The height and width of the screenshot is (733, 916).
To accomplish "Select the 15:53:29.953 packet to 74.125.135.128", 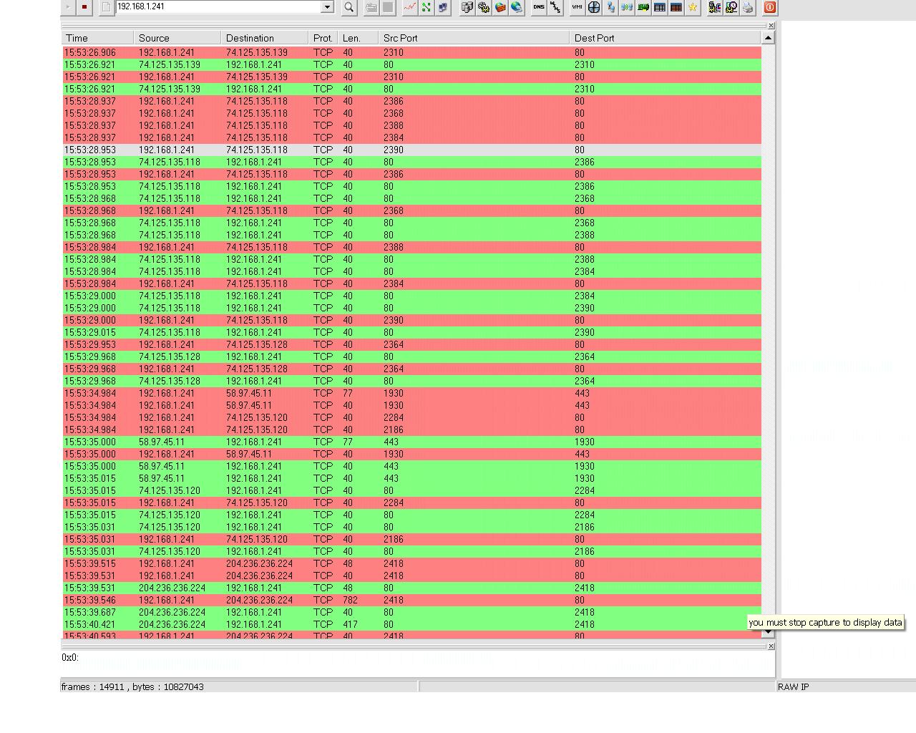I will [411, 344].
